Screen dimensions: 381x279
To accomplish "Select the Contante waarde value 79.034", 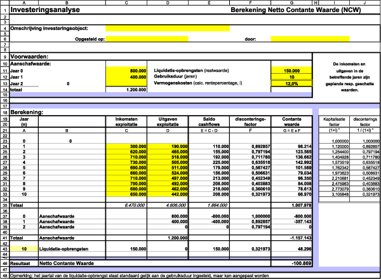I will (x=304, y=174).
